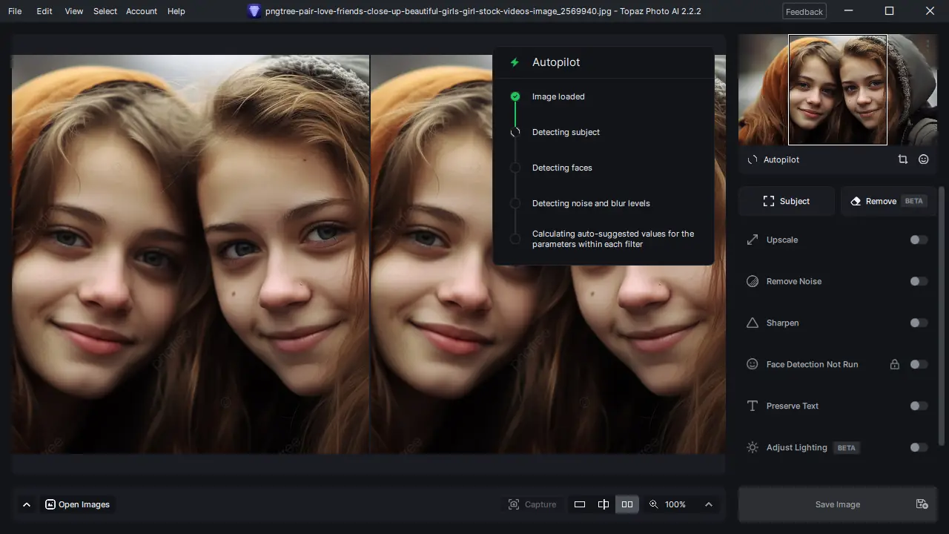This screenshot has width=949, height=534.
Task: Switch to split slider view
Action: (604, 504)
